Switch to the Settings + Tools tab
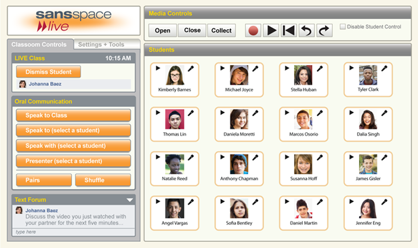 [x=102, y=45]
